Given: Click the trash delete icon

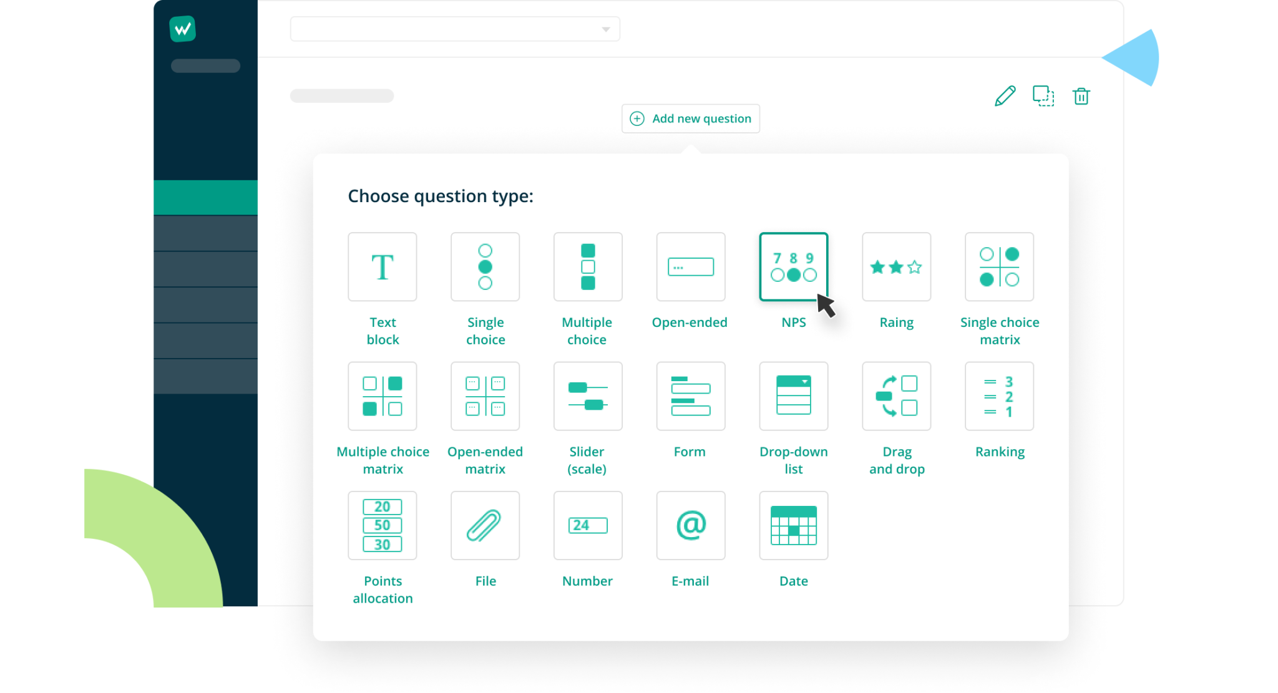Looking at the screenshot, I should [1081, 96].
